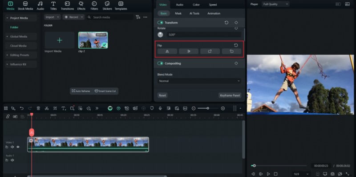The image size is (356, 177).
Task: Click the Reset button in properties panel
Action: [162, 95]
